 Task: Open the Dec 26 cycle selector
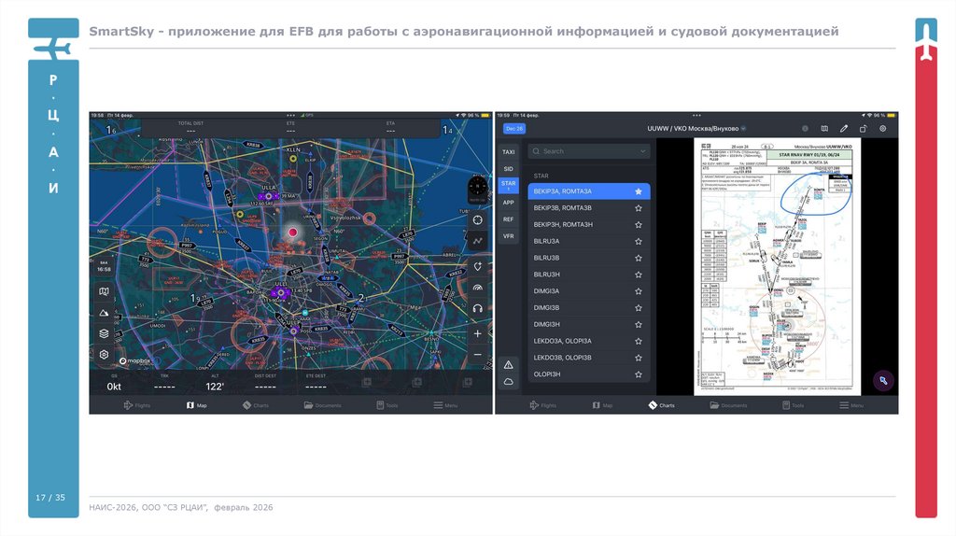(514, 128)
